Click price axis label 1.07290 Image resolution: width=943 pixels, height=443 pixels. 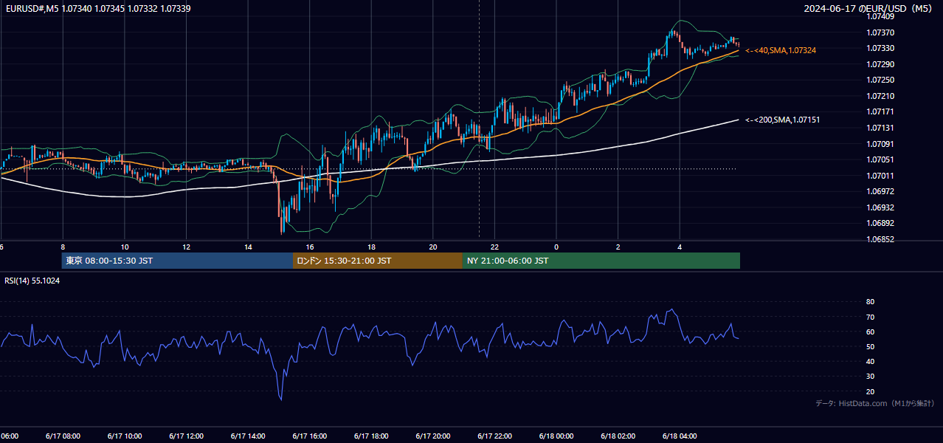(x=880, y=64)
